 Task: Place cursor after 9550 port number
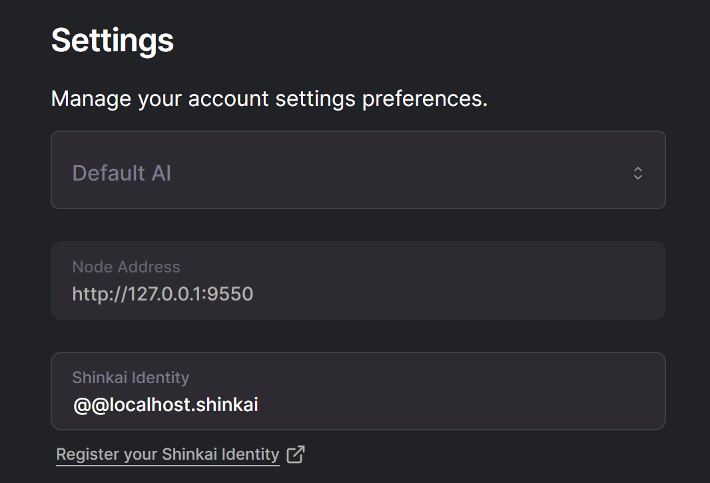click(254, 294)
